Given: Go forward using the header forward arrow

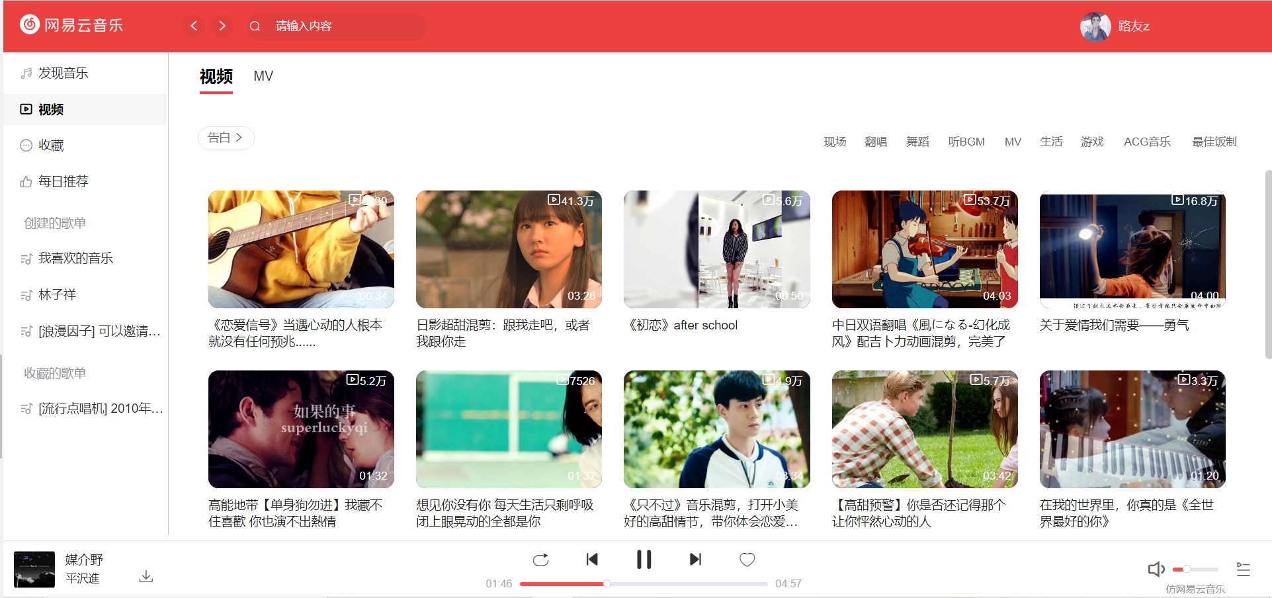Looking at the screenshot, I should click(x=222, y=26).
